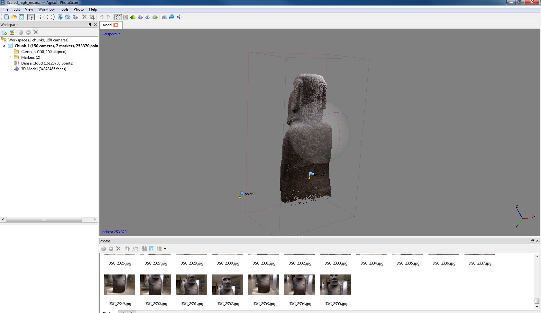The height and width of the screenshot is (313, 541).
Task: Open the Workflow menu
Action: 46,9
